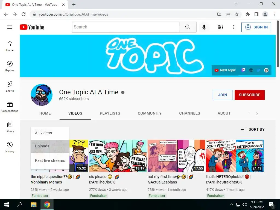Reload the page
The height and width of the screenshot is (210, 280).
(24, 14)
